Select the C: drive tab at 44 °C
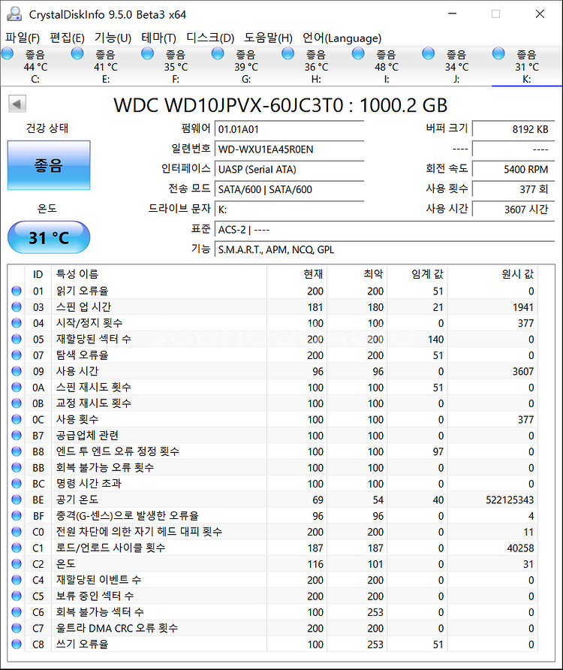Image resolution: width=563 pixels, height=670 pixels. 35,66
